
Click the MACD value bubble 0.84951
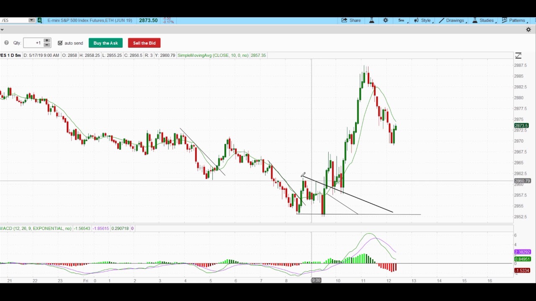pyautogui.click(x=523, y=259)
